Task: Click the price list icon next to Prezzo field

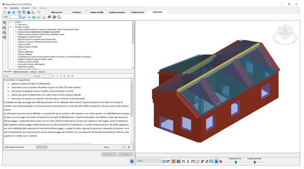Action: pos(129,147)
